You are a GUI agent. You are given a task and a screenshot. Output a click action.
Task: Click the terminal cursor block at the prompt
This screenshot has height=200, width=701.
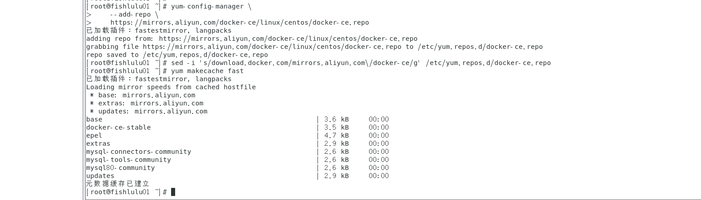click(173, 192)
